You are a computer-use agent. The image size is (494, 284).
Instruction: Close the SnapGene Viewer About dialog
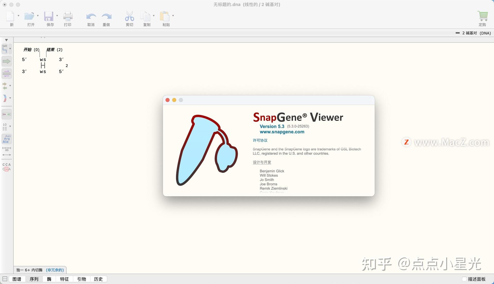[167, 100]
